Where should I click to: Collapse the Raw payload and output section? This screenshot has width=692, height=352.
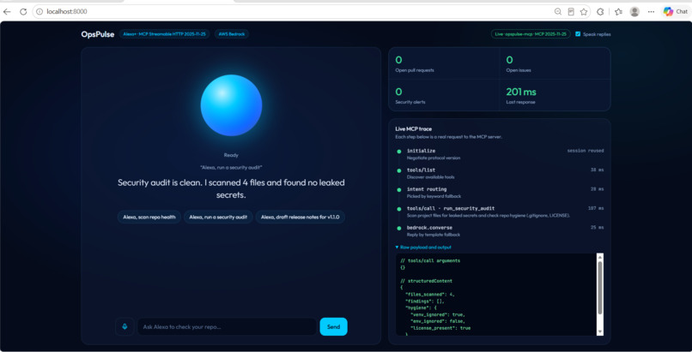pos(423,248)
